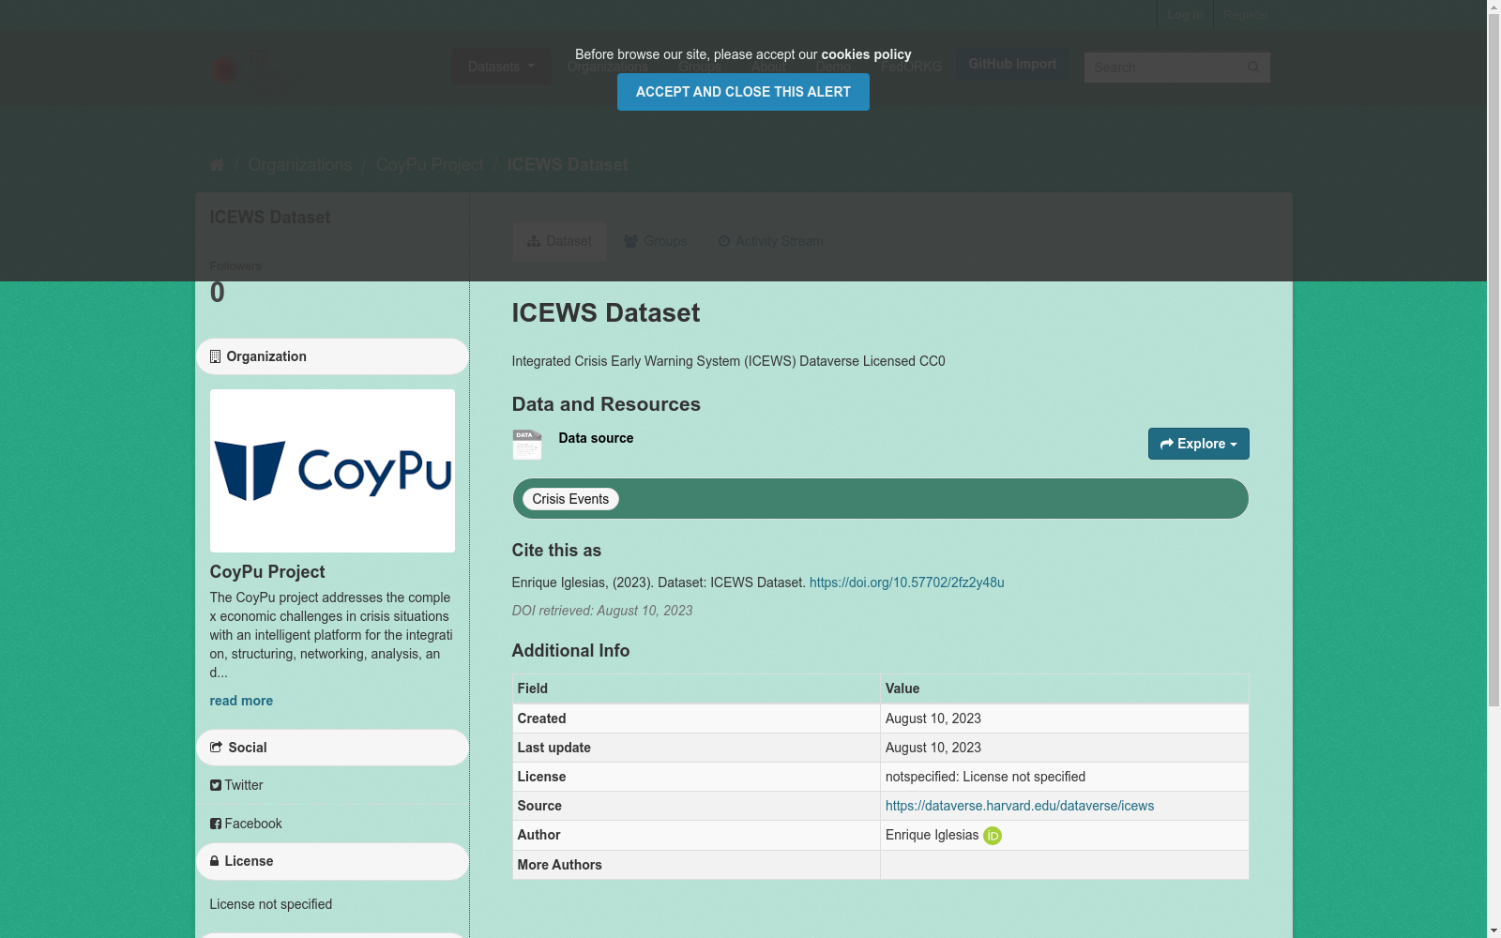Click the search magnifier icon

click(1253, 68)
